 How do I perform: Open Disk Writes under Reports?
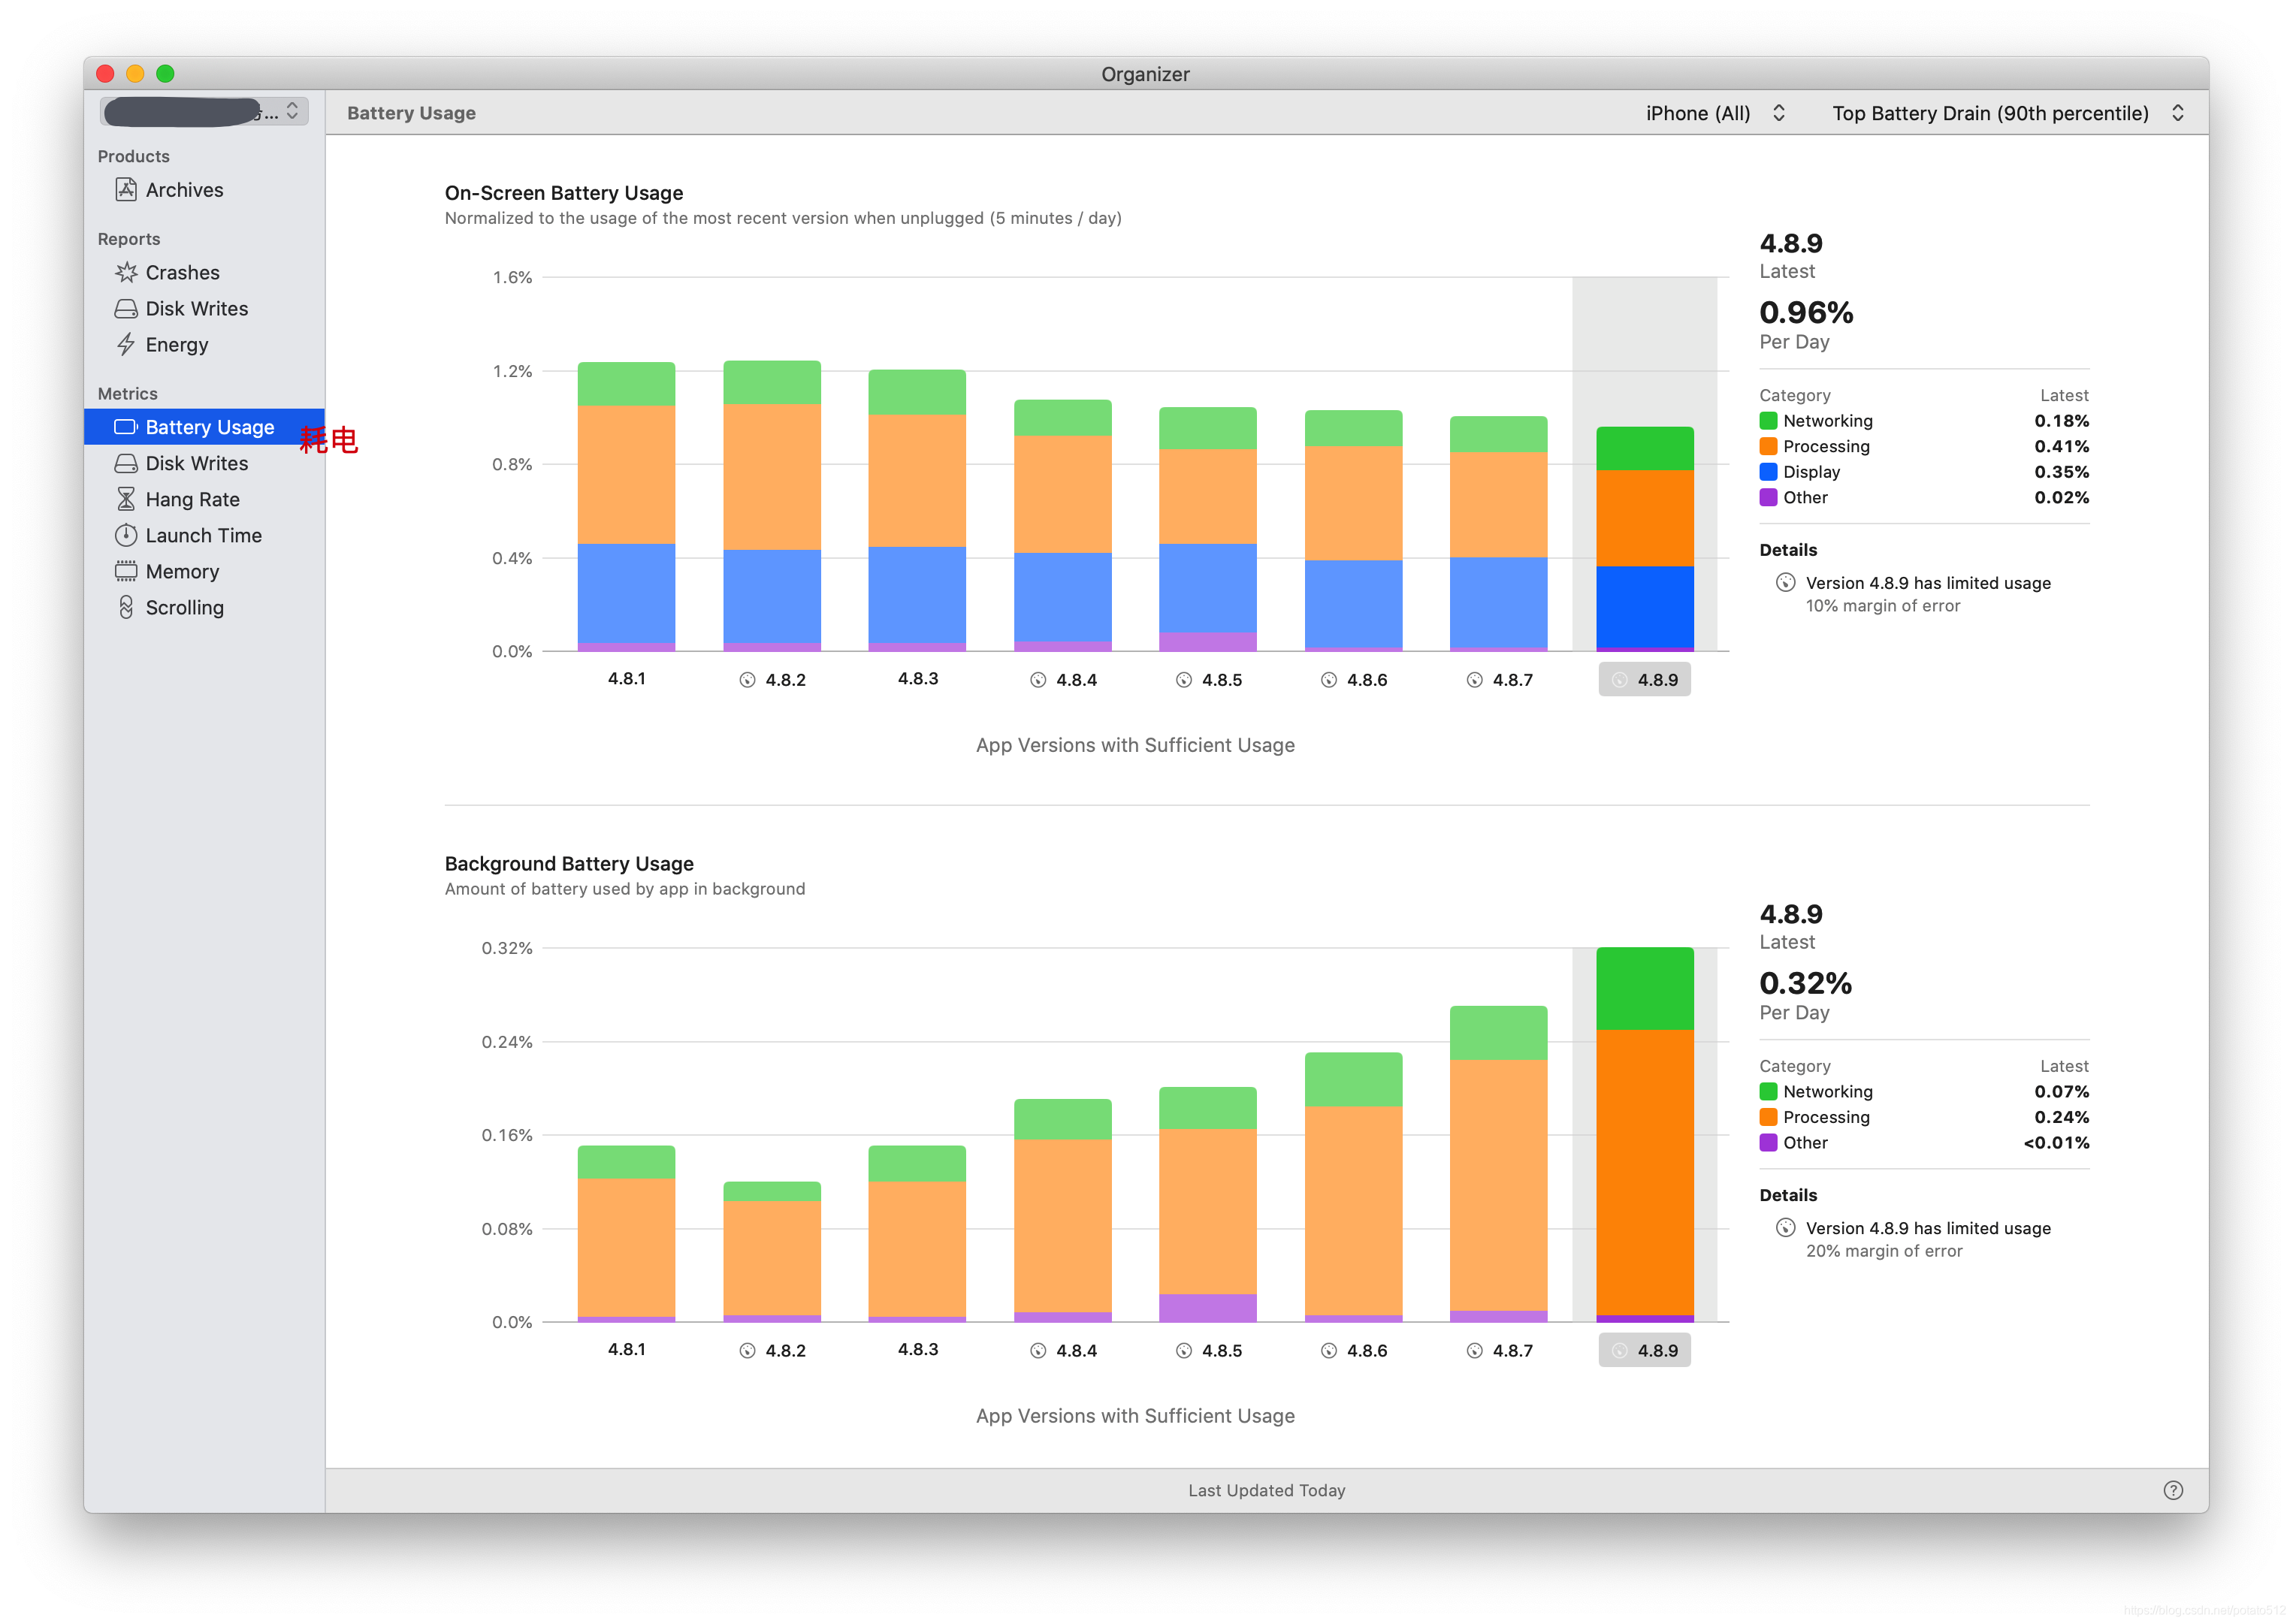[x=196, y=309]
